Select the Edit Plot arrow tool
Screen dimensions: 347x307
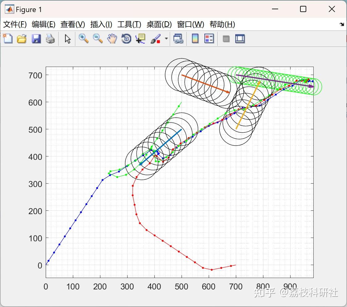[x=68, y=39]
